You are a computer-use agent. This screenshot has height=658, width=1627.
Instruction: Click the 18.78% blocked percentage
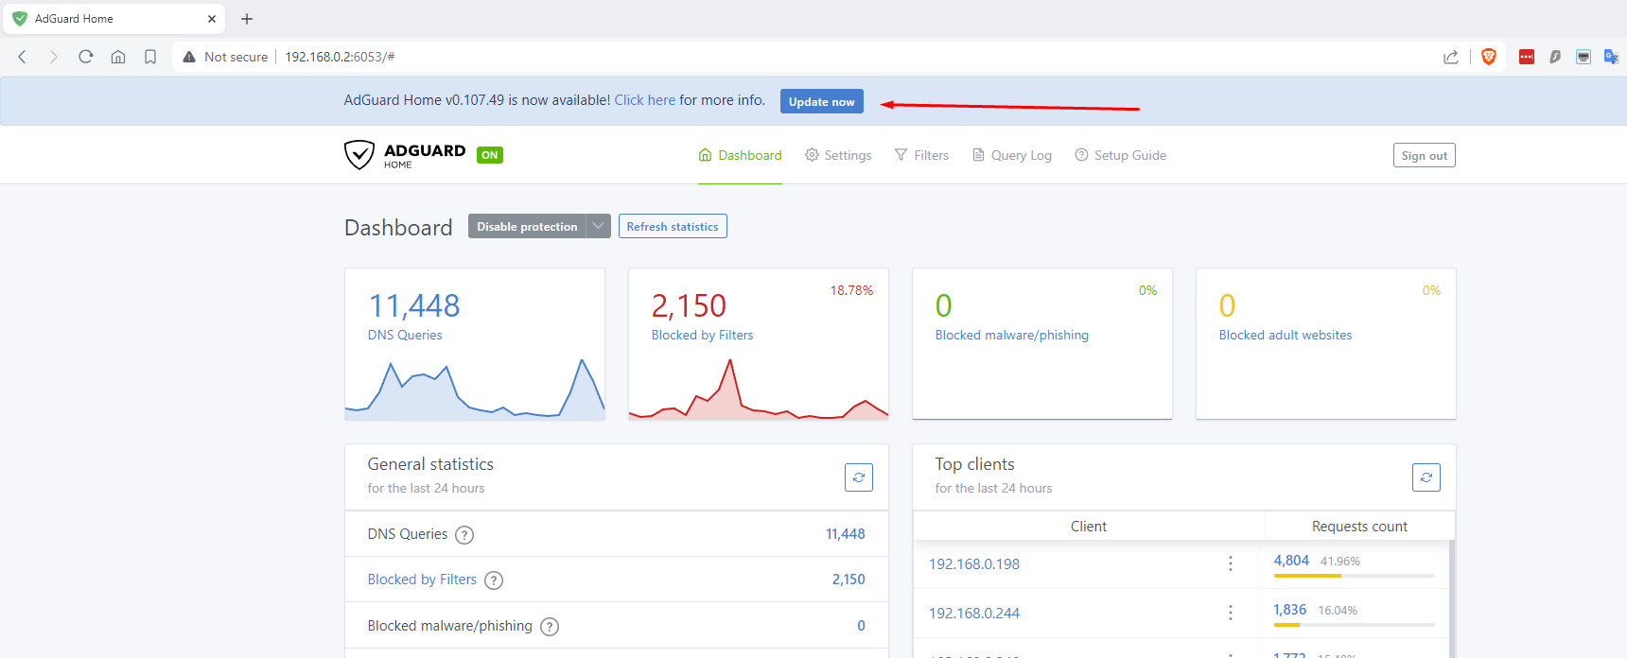pos(851,290)
